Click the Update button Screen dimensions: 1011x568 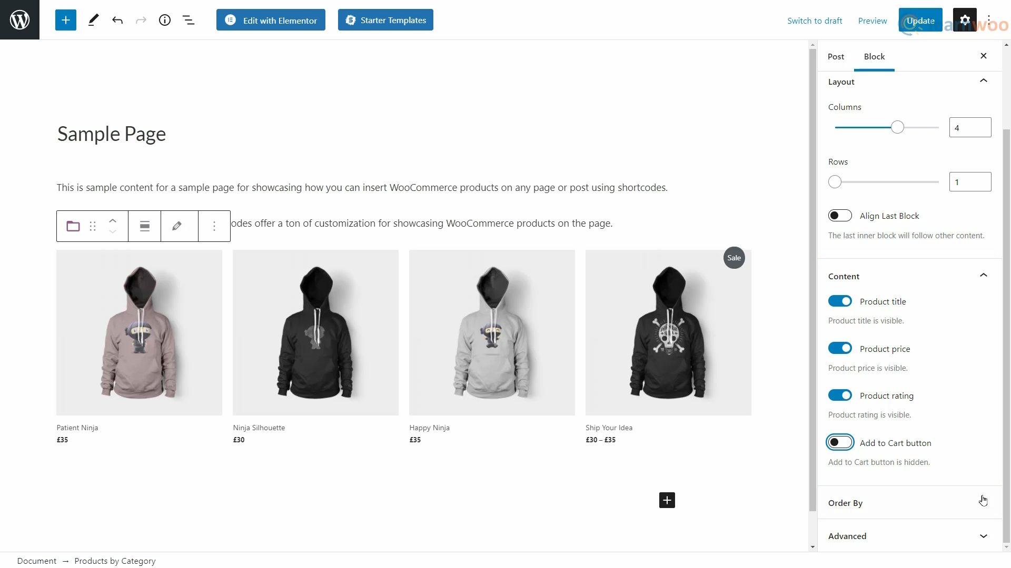click(x=921, y=20)
